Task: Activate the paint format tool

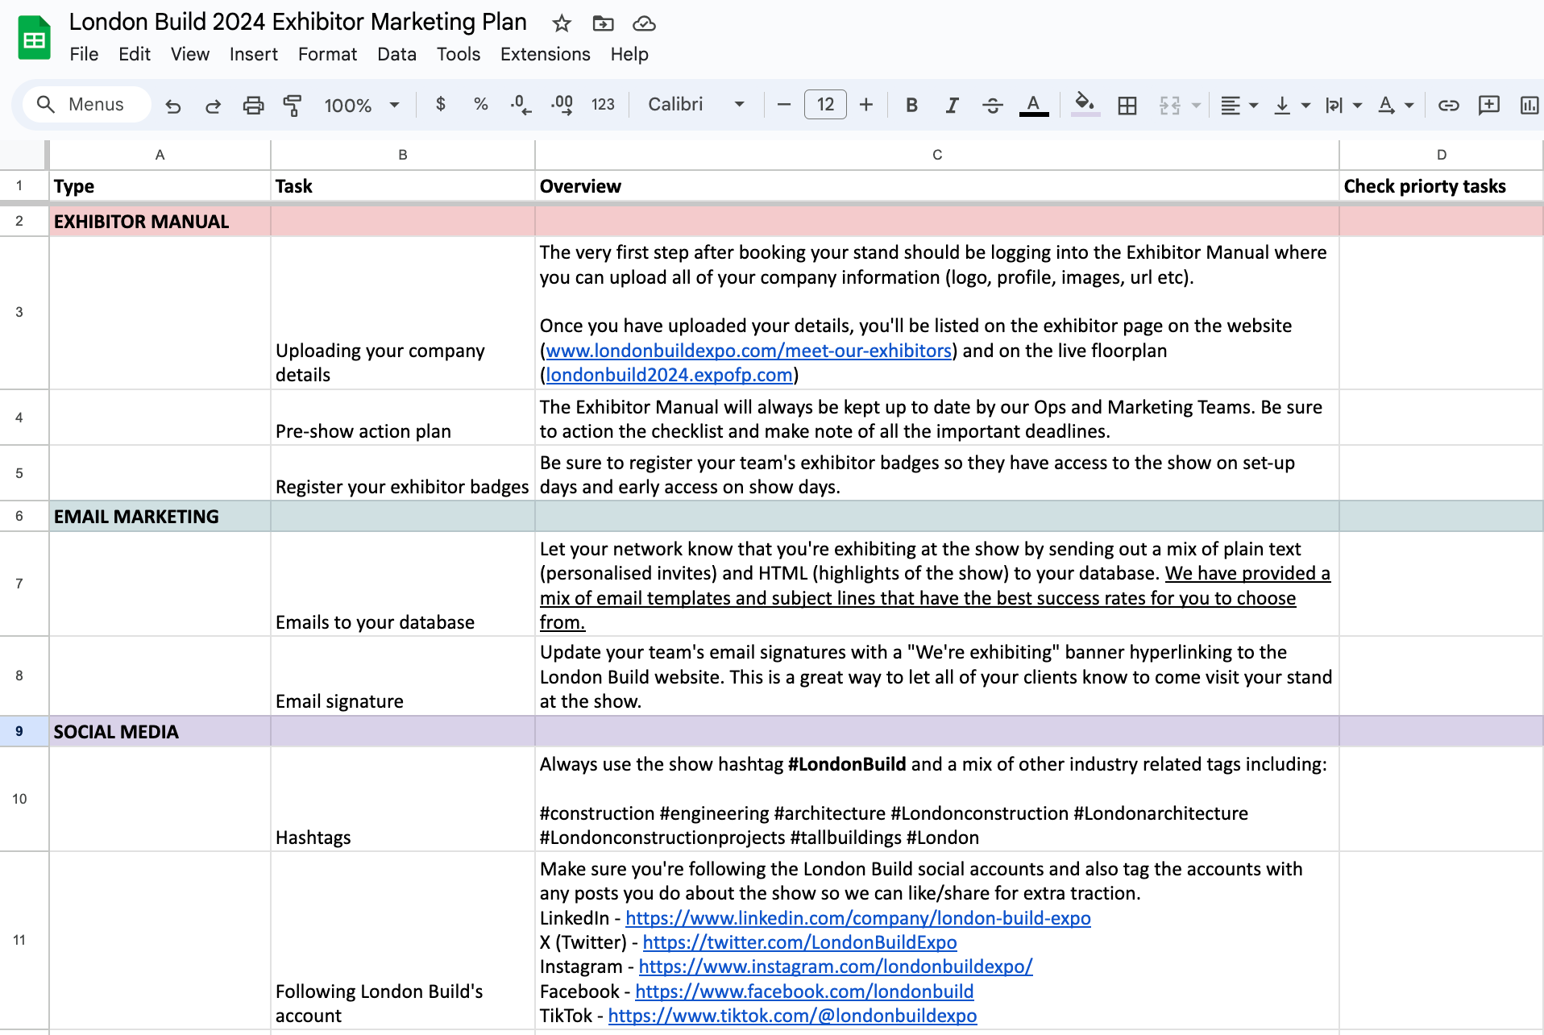Action: (x=293, y=105)
